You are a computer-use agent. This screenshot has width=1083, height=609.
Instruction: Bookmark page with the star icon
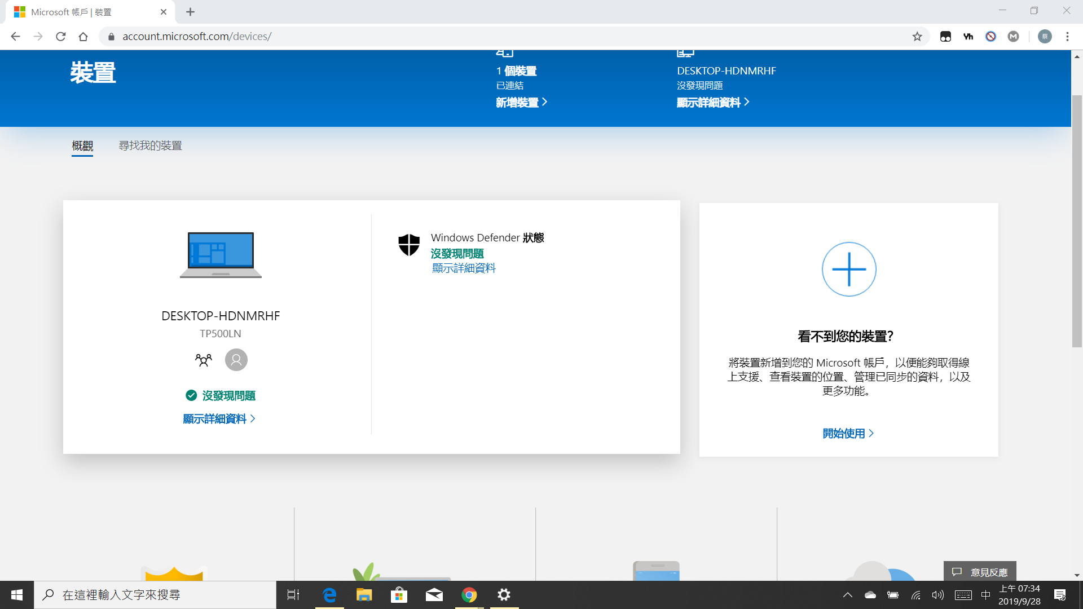[917, 37]
